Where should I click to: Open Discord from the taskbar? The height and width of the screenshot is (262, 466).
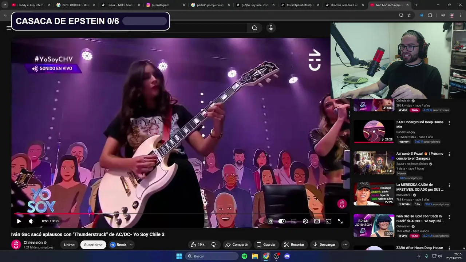coord(287,256)
